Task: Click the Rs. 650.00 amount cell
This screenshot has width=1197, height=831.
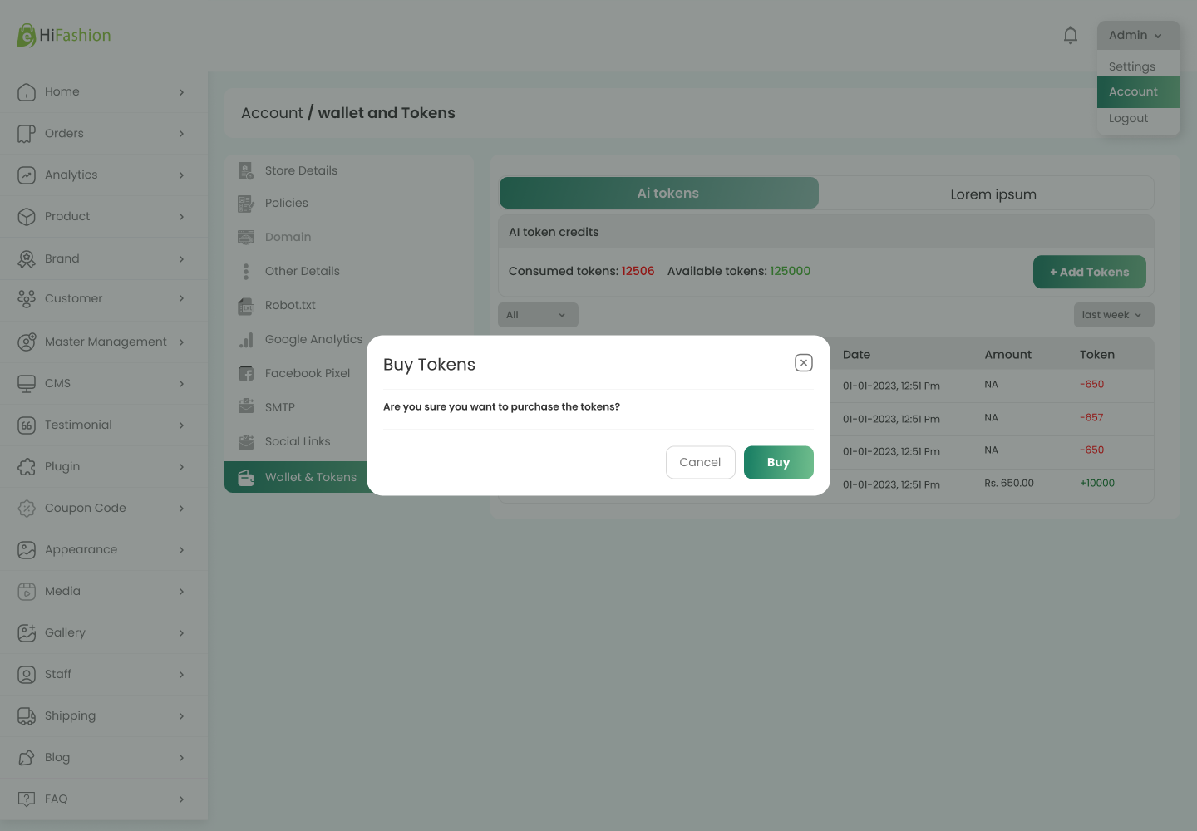Action: tap(1009, 483)
